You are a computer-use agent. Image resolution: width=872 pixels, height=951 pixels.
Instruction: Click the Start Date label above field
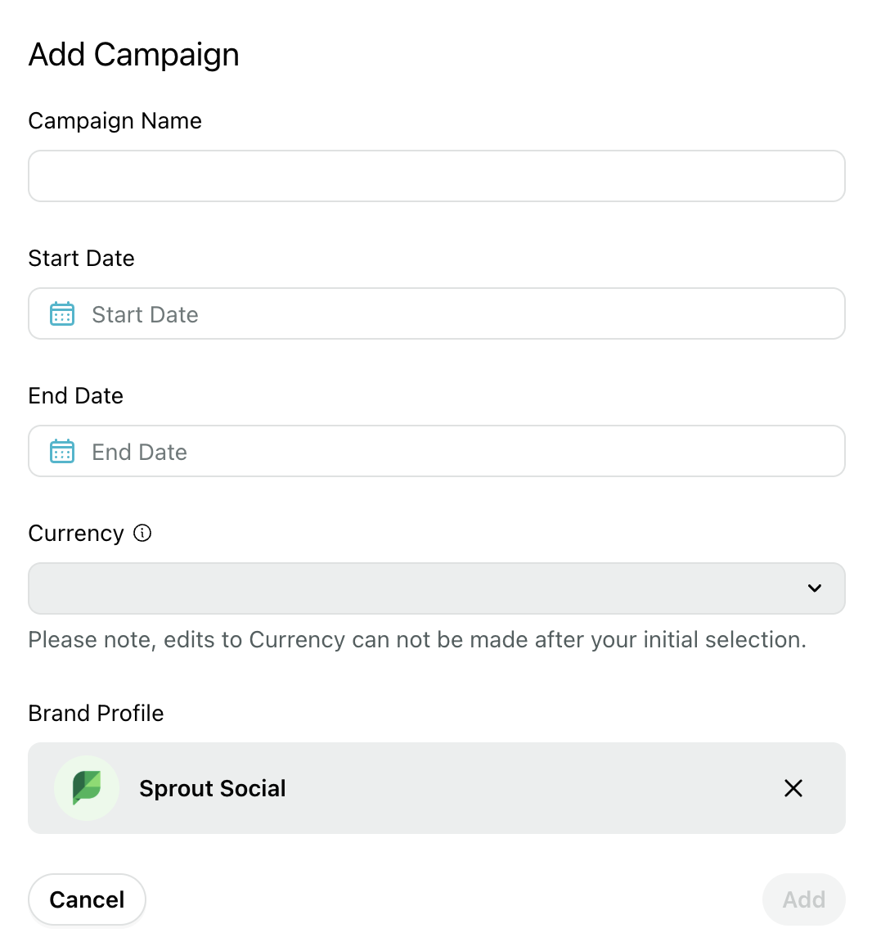point(81,259)
